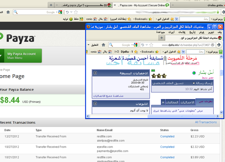Reload page in Djelfa window
The width and height of the screenshot is (225, 162).
(x=143, y=45)
